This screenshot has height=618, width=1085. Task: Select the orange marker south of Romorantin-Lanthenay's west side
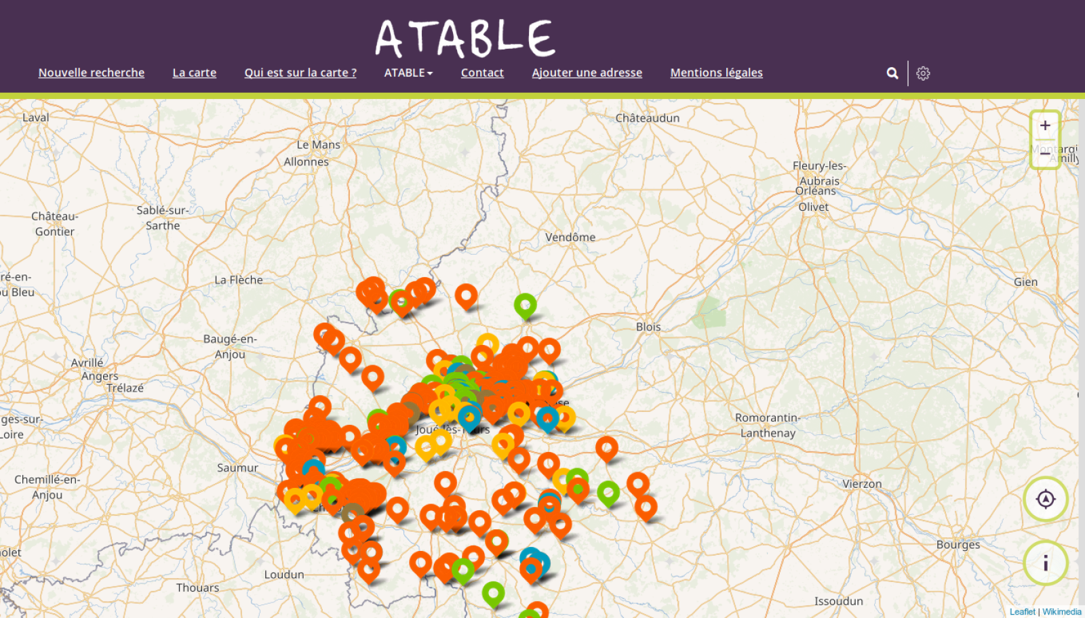click(606, 447)
